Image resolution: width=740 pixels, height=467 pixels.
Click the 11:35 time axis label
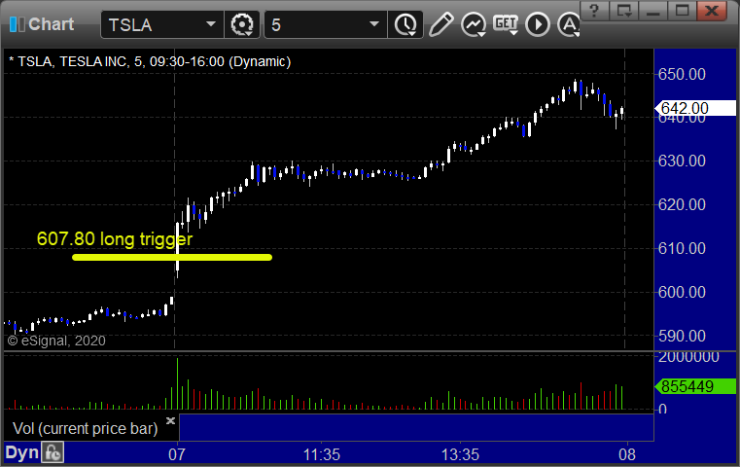(x=322, y=454)
